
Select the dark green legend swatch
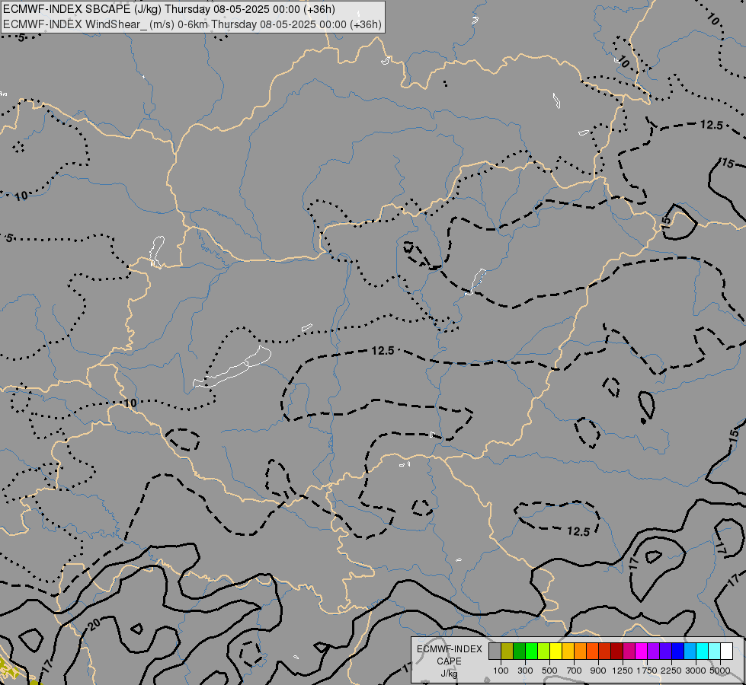(519, 651)
